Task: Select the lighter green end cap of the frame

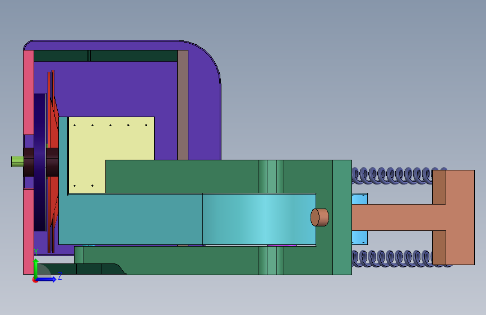Action: click(x=342, y=217)
